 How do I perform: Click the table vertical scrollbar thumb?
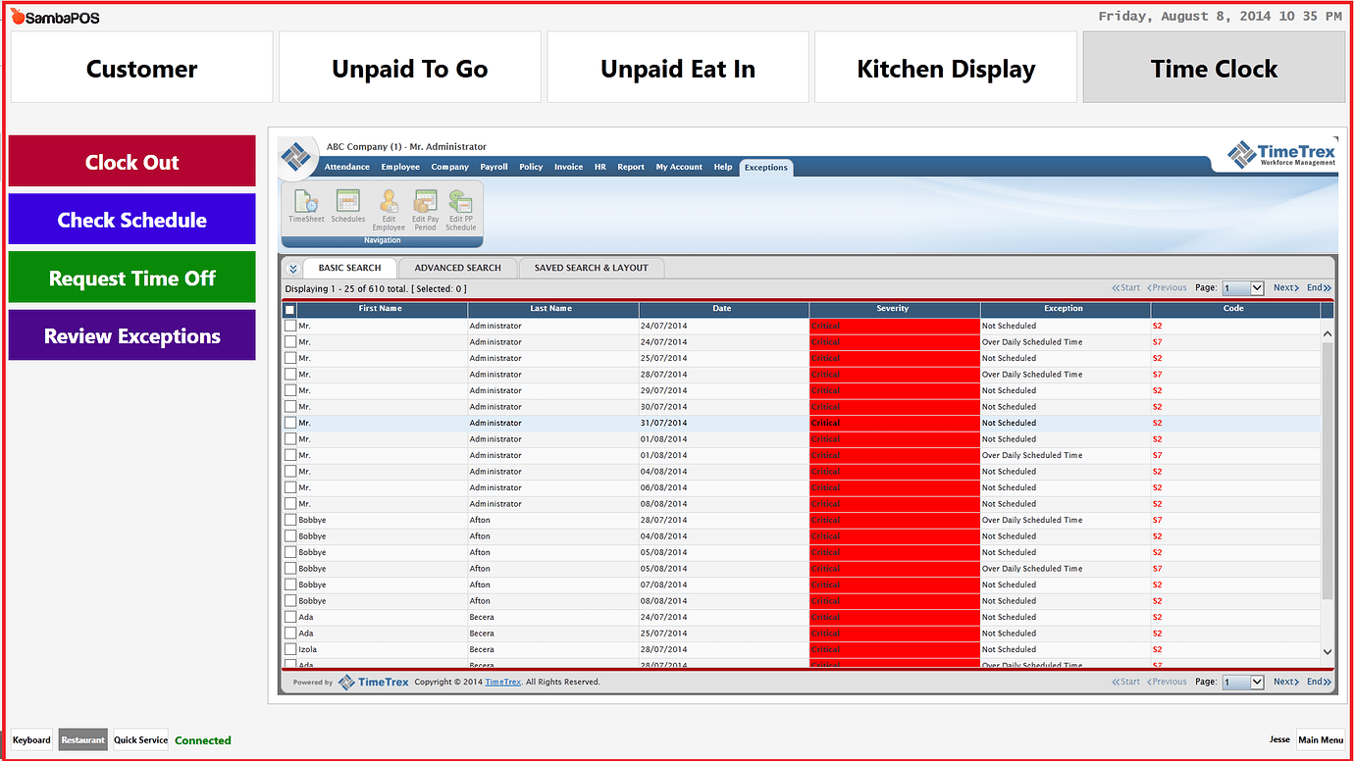click(x=1328, y=471)
